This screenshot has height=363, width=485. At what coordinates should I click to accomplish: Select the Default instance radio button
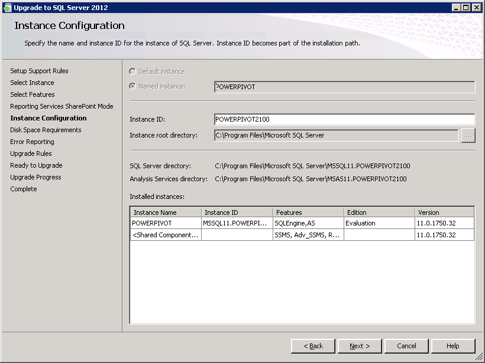coord(132,71)
